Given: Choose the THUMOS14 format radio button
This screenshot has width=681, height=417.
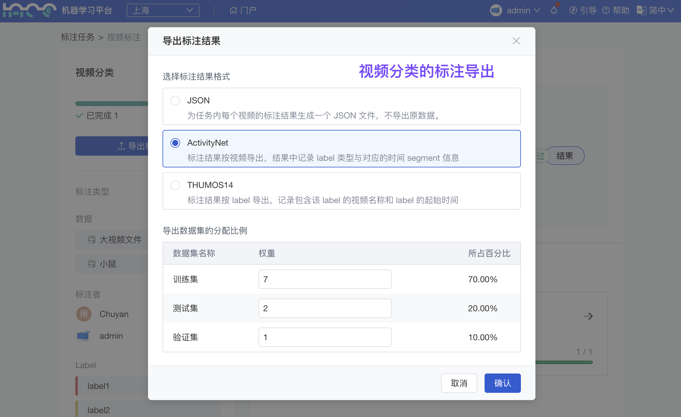Looking at the screenshot, I should click(x=175, y=185).
